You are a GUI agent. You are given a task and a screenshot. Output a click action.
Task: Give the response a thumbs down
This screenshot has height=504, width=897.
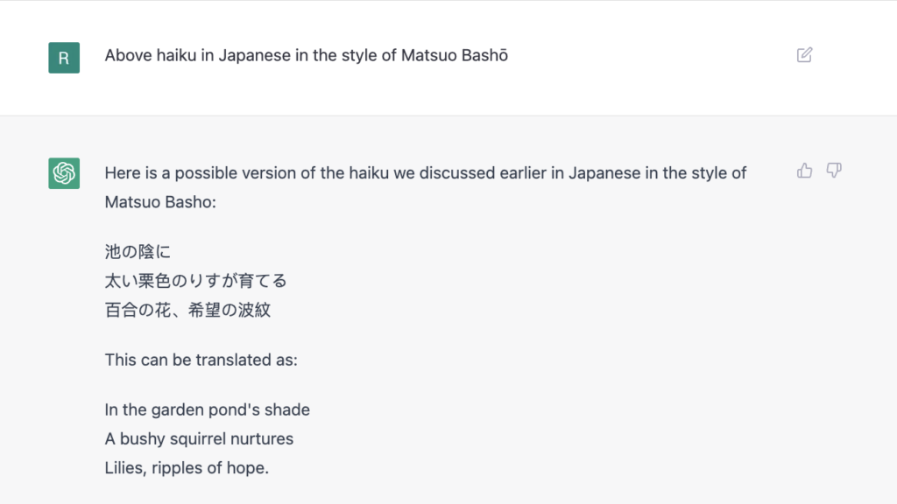pyautogui.click(x=834, y=171)
